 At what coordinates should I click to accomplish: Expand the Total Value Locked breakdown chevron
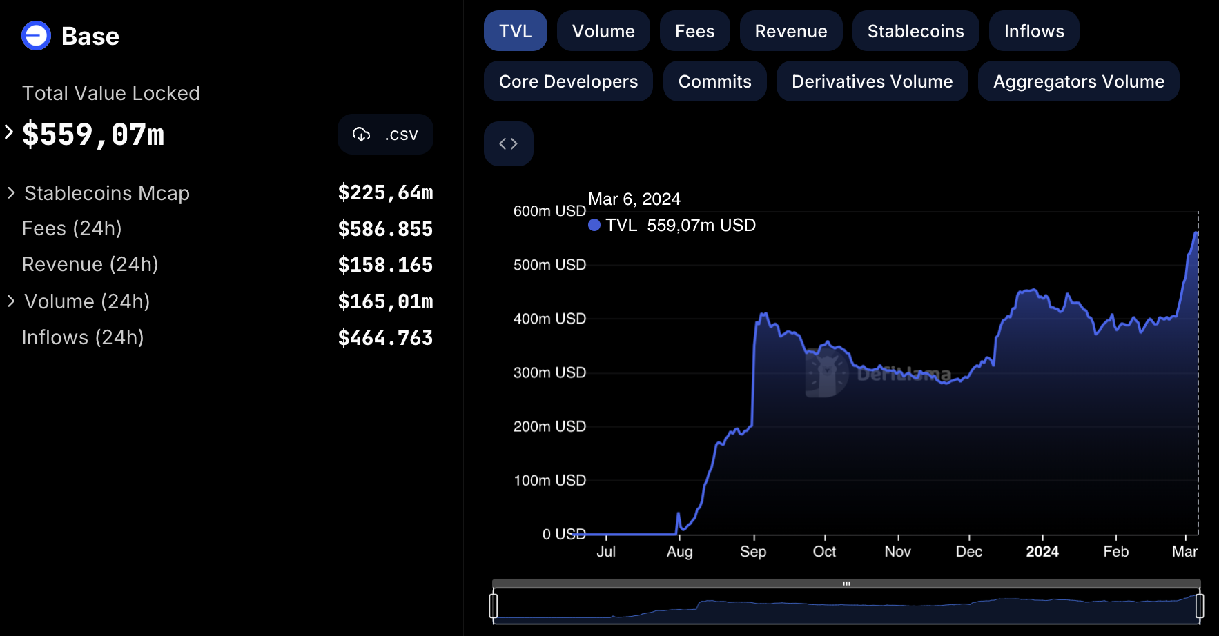(x=9, y=132)
